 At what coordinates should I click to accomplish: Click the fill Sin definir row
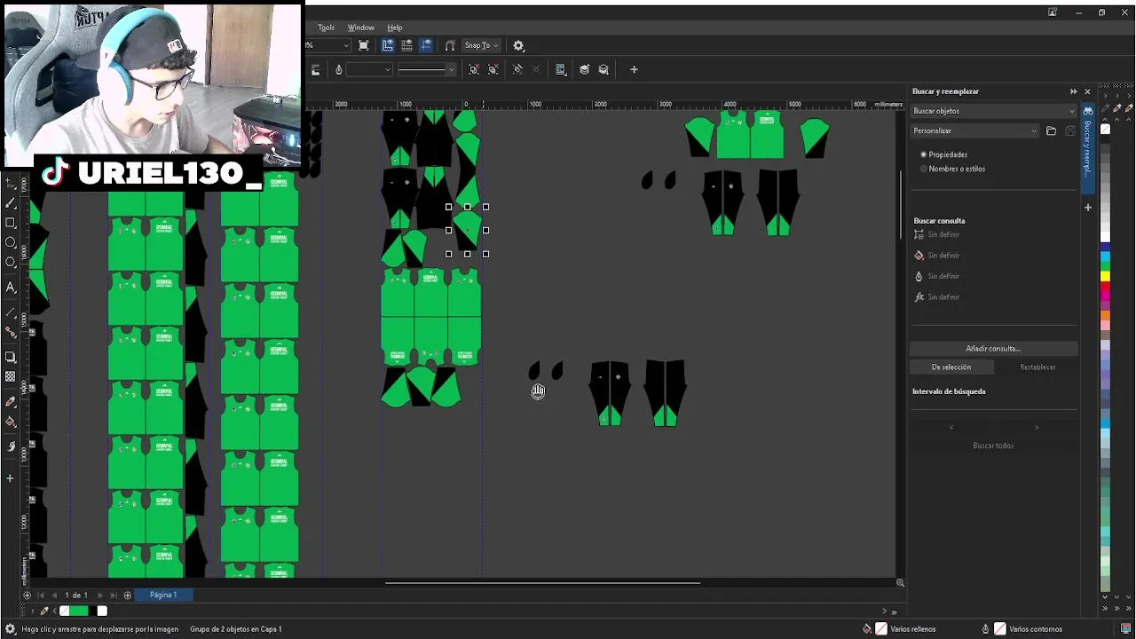point(936,256)
